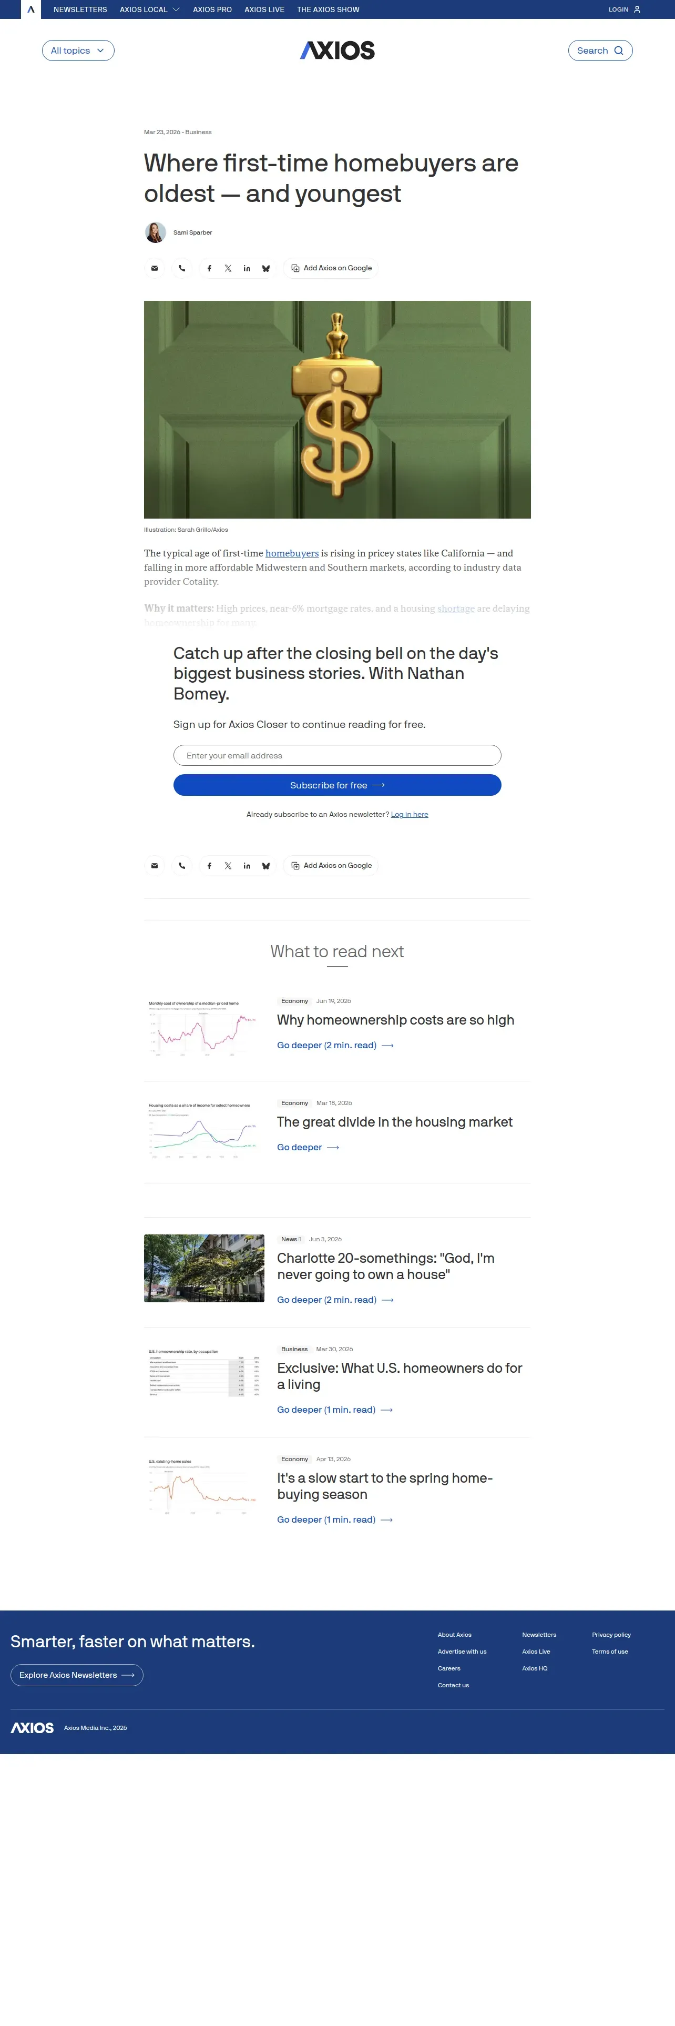Share the article on LinkedIn

tap(247, 268)
